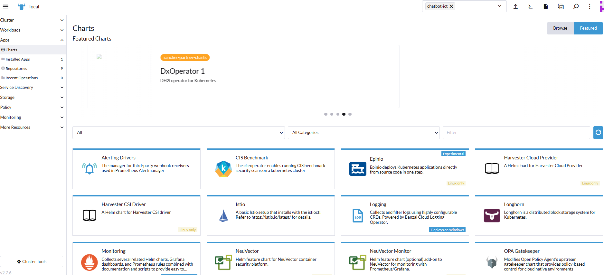
Task: Switch to the Browse view
Action: coord(560,28)
